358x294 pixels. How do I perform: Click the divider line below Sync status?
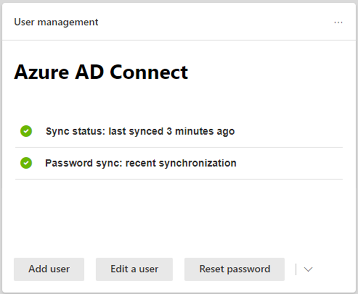coord(179,147)
